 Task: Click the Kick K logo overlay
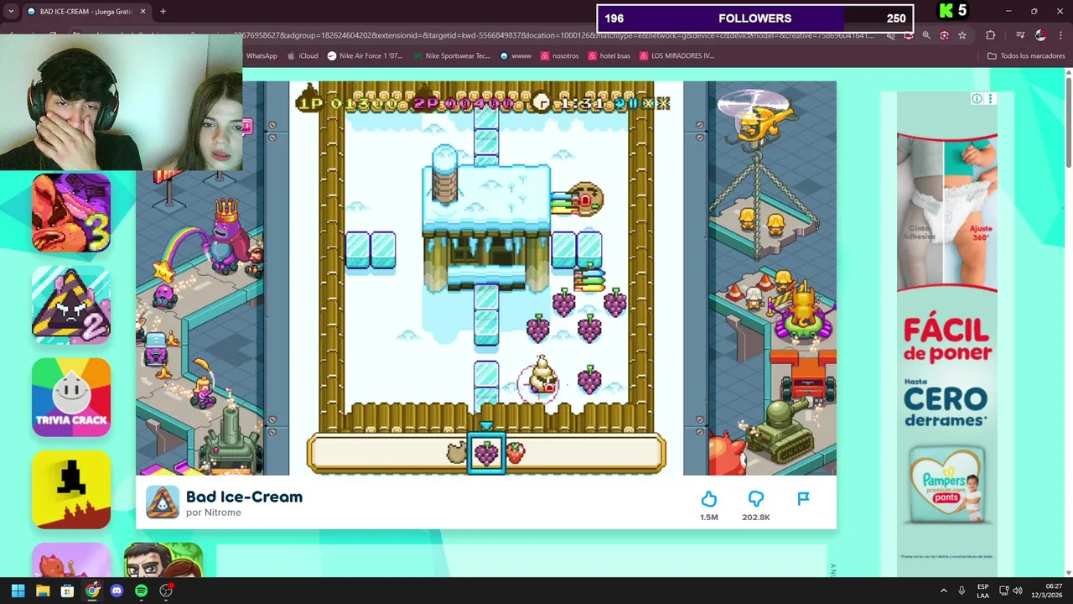click(x=946, y=11)
